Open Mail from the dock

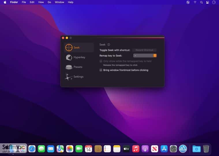pos(51,149)
